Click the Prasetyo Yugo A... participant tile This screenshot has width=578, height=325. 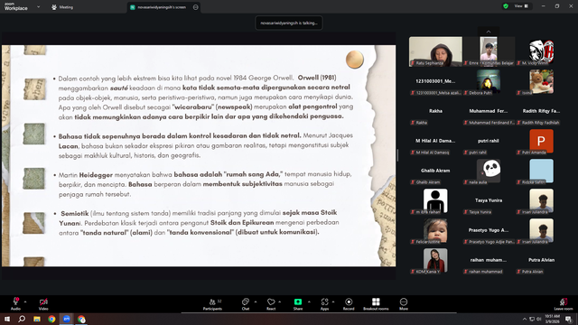pyautogui.click(x=489, y=230)
